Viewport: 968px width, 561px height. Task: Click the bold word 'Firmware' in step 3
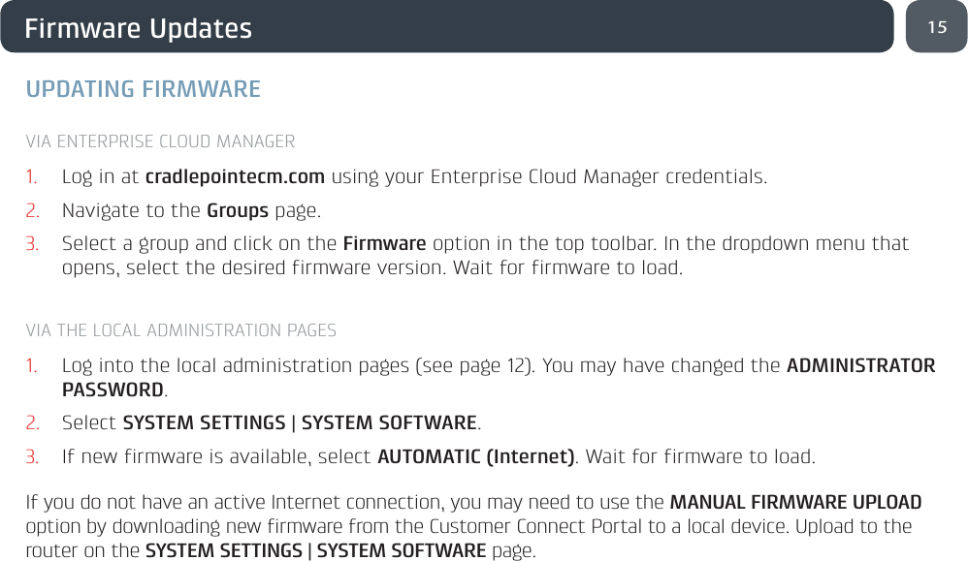tap(384, 243)
